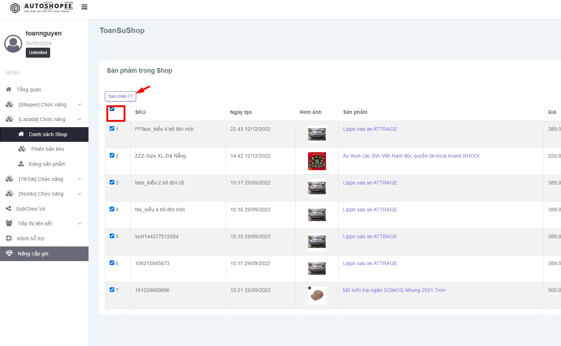Click the home icon beside Tổng quan

(9, 89)
